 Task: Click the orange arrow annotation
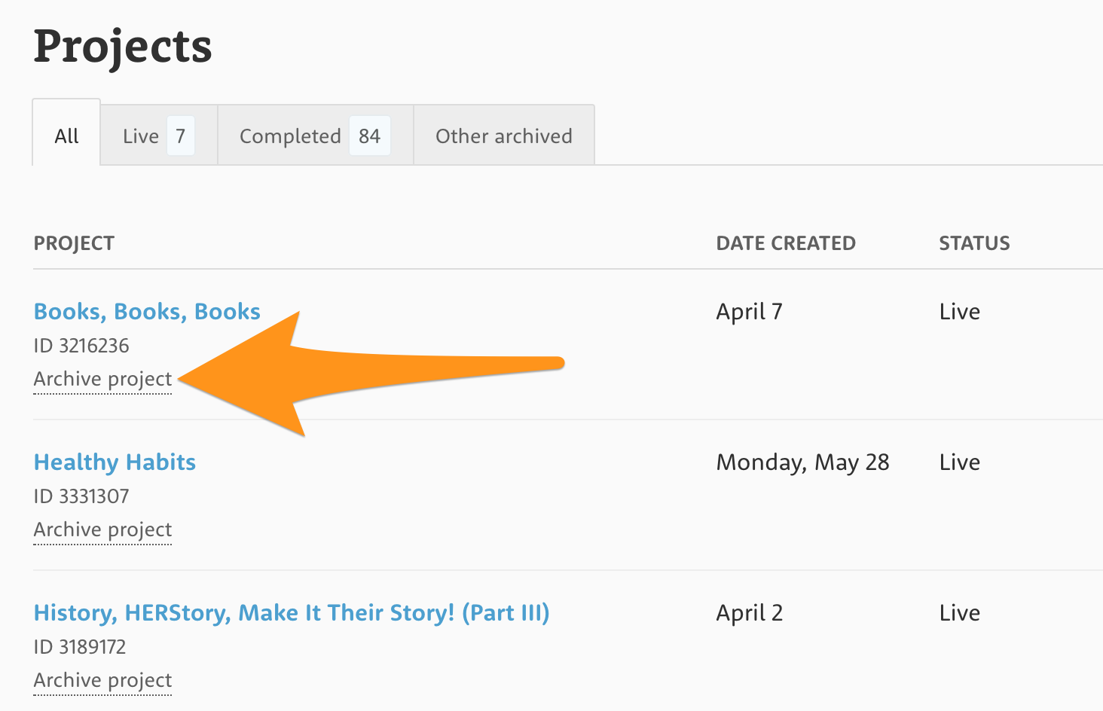(371, 374)
